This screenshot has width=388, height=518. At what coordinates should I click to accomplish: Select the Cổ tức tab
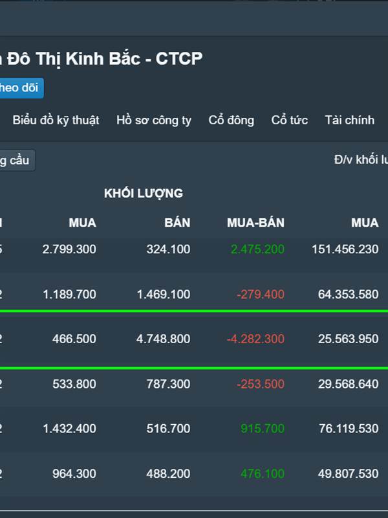289,120
